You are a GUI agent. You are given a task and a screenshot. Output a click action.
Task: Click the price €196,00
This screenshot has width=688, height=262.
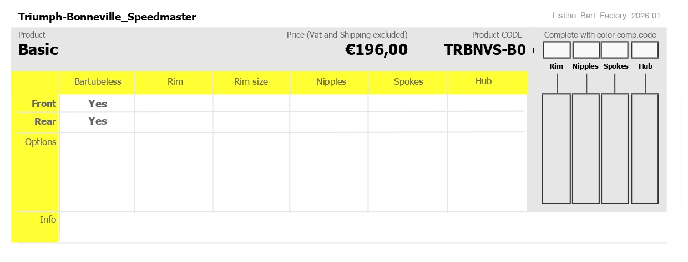pyautogui.click(x=376, y=50)
